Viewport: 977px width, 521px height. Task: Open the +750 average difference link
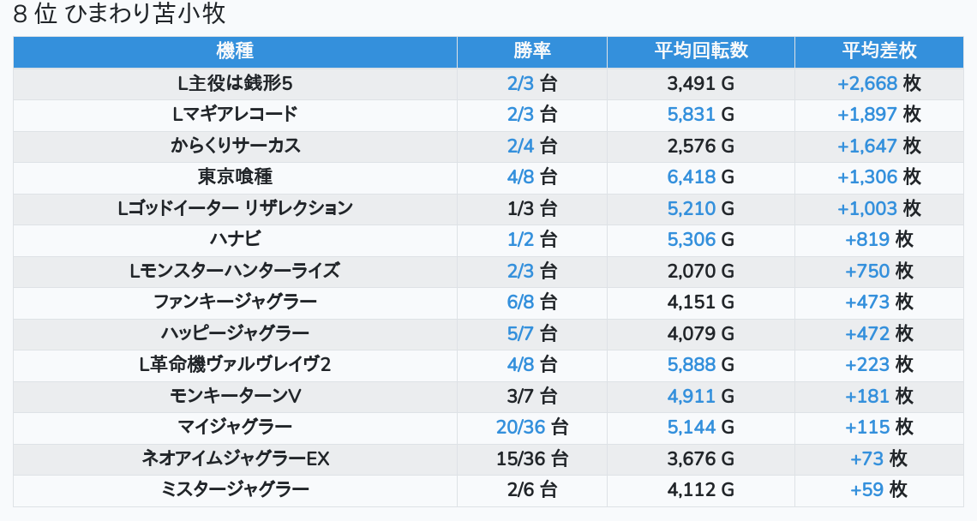point(867,272)
